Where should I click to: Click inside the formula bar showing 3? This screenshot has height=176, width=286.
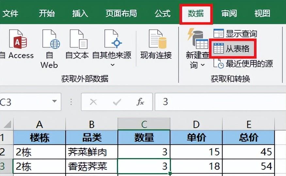pyautogui.click(x=220, y=102)
